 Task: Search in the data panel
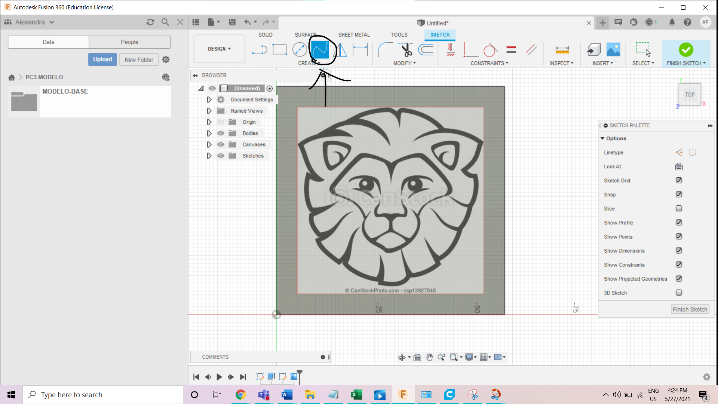coord(165,22)
